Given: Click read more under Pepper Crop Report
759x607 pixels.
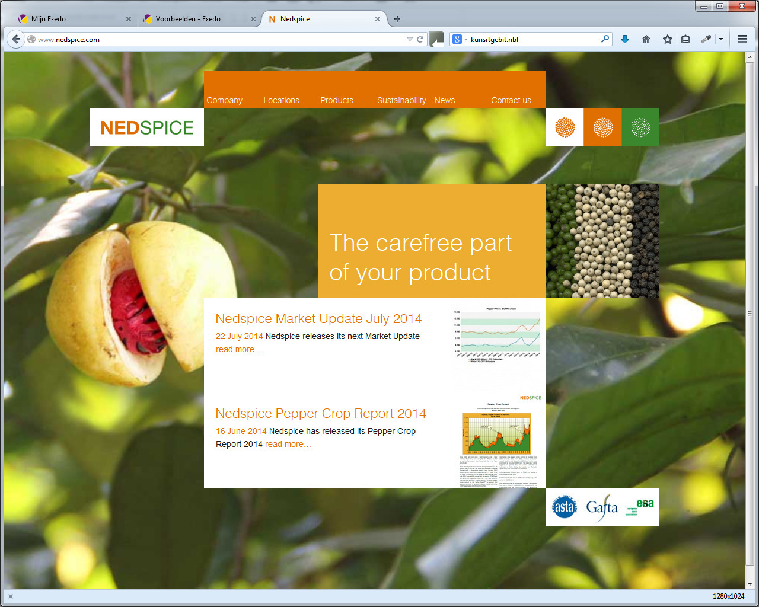Looking at the screenshot, I should [288, 444].
